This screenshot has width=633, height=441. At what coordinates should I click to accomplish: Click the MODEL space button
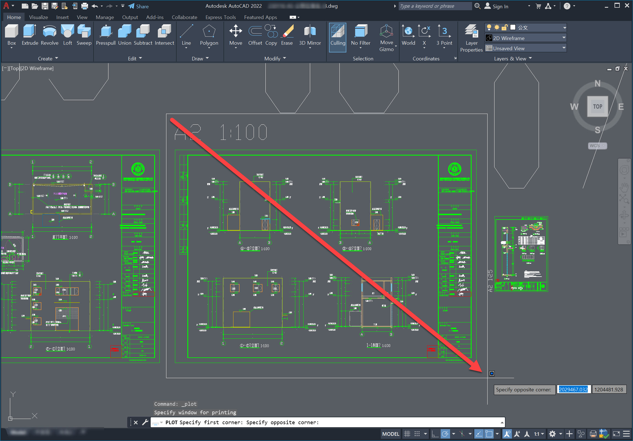click(x=390, y=434)
